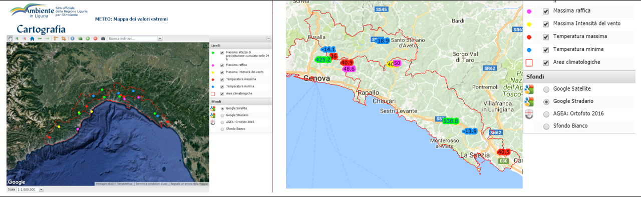This screenshot has height=197, width=641.
Task: Select the zoom in magnifier tool
Action: (17, 38)
